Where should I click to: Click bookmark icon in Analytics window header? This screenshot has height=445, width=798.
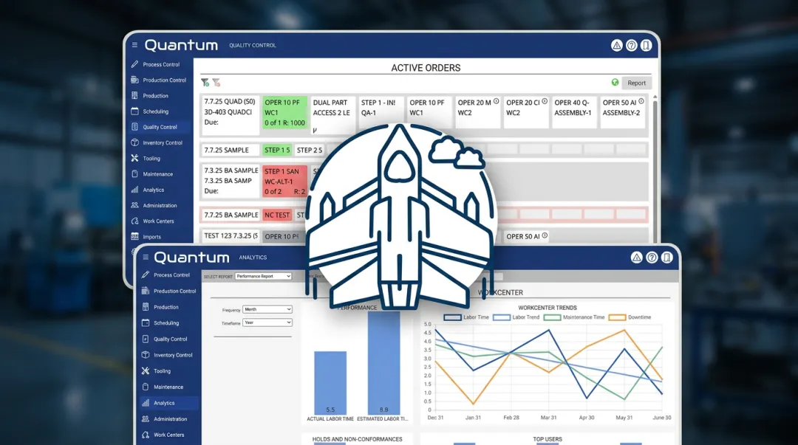(x=666, y=258)
